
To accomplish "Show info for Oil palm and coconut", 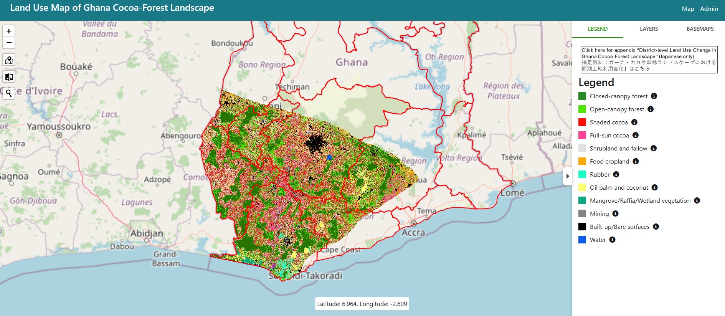I will (x=655, y=187).
